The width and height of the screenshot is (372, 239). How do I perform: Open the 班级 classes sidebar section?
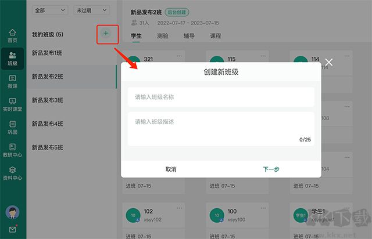(x=12, y=59)
